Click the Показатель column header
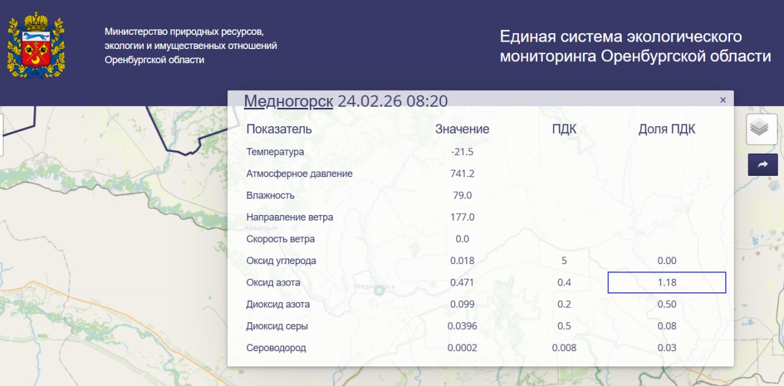The height and width of the screenshot is (386, 784). pos(279,129)
